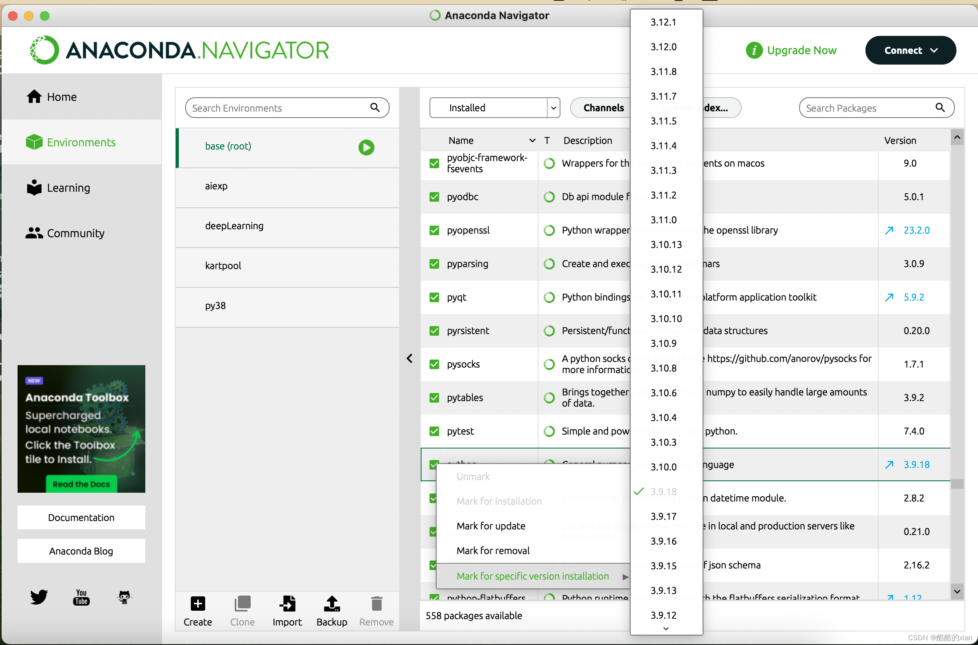
Task: Click the Environments panel icon
Action: (x=34, y=142)
